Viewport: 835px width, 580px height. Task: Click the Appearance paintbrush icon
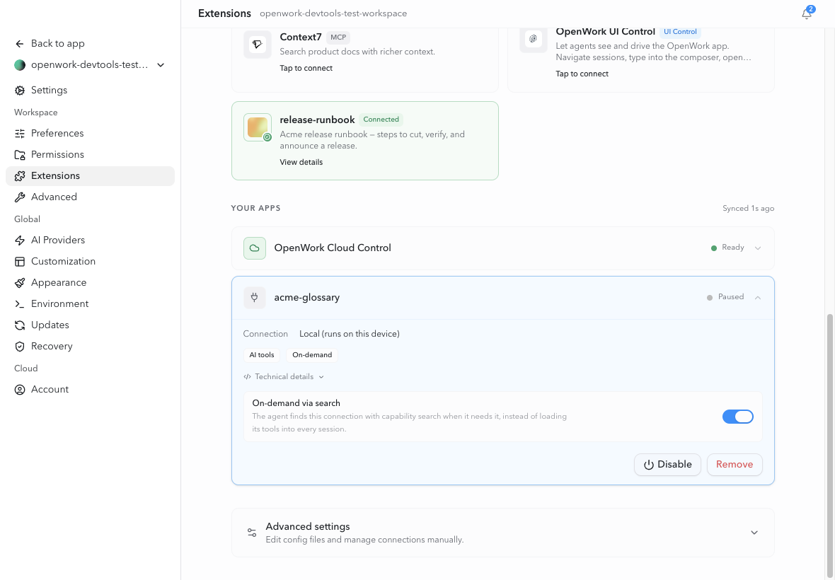click(x=20, y=283)
